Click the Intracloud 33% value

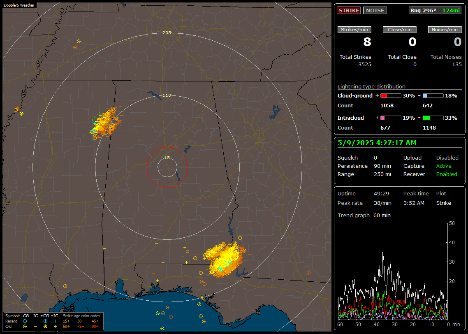451,118
